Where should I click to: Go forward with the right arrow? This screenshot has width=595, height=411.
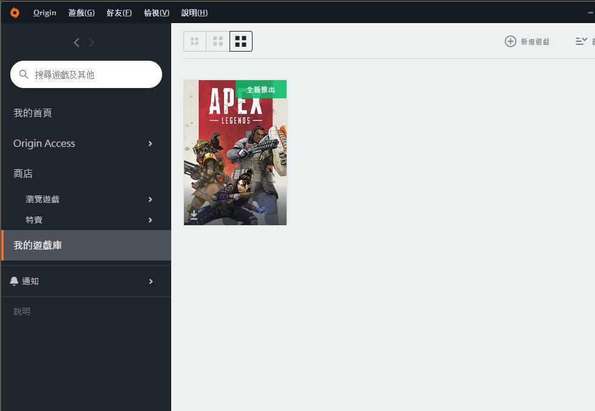[x=92, y=42]
